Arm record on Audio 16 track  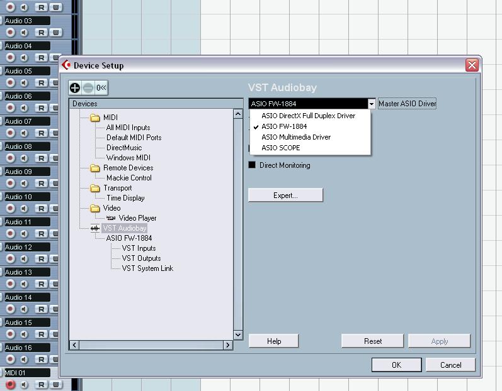(10, 360)
